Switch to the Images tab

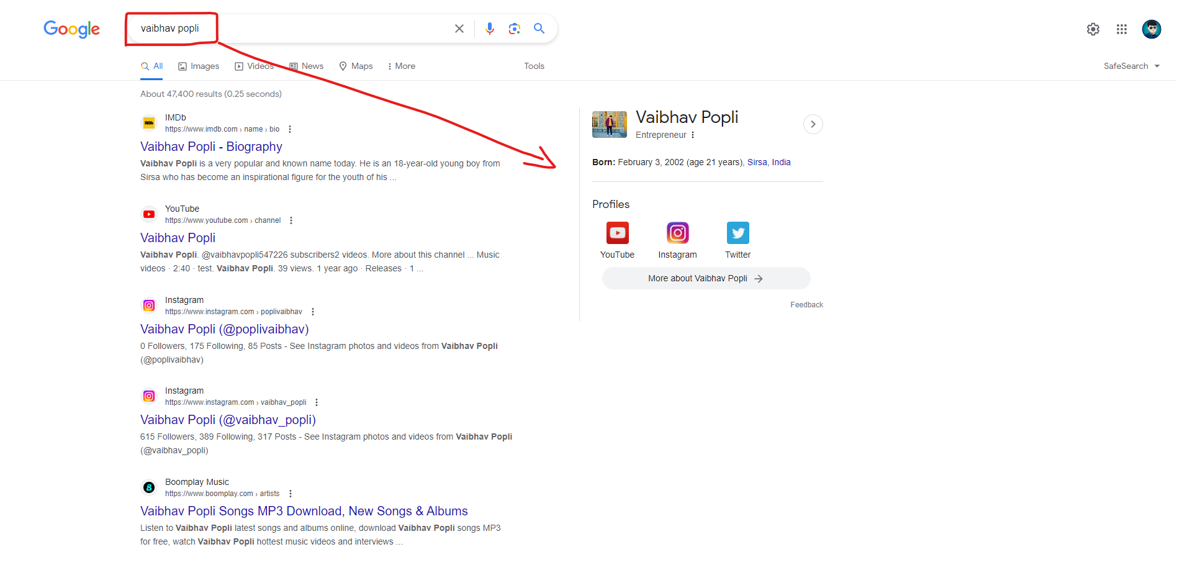[199, 66]
